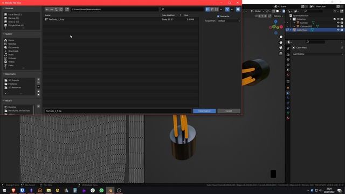
Task: Go back to previous folder in file browser
Action: [47, 10]
